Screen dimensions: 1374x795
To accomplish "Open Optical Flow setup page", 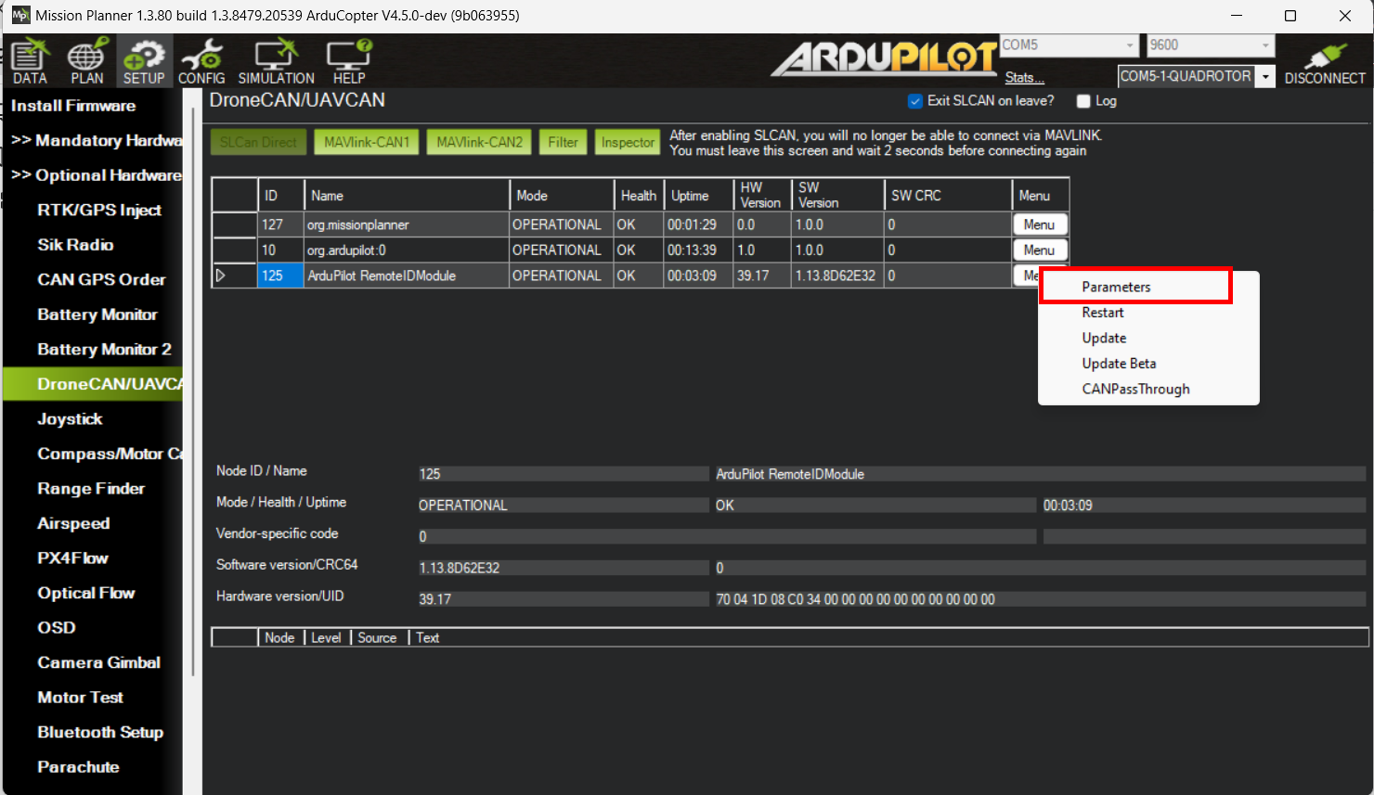I will point(86,593).
